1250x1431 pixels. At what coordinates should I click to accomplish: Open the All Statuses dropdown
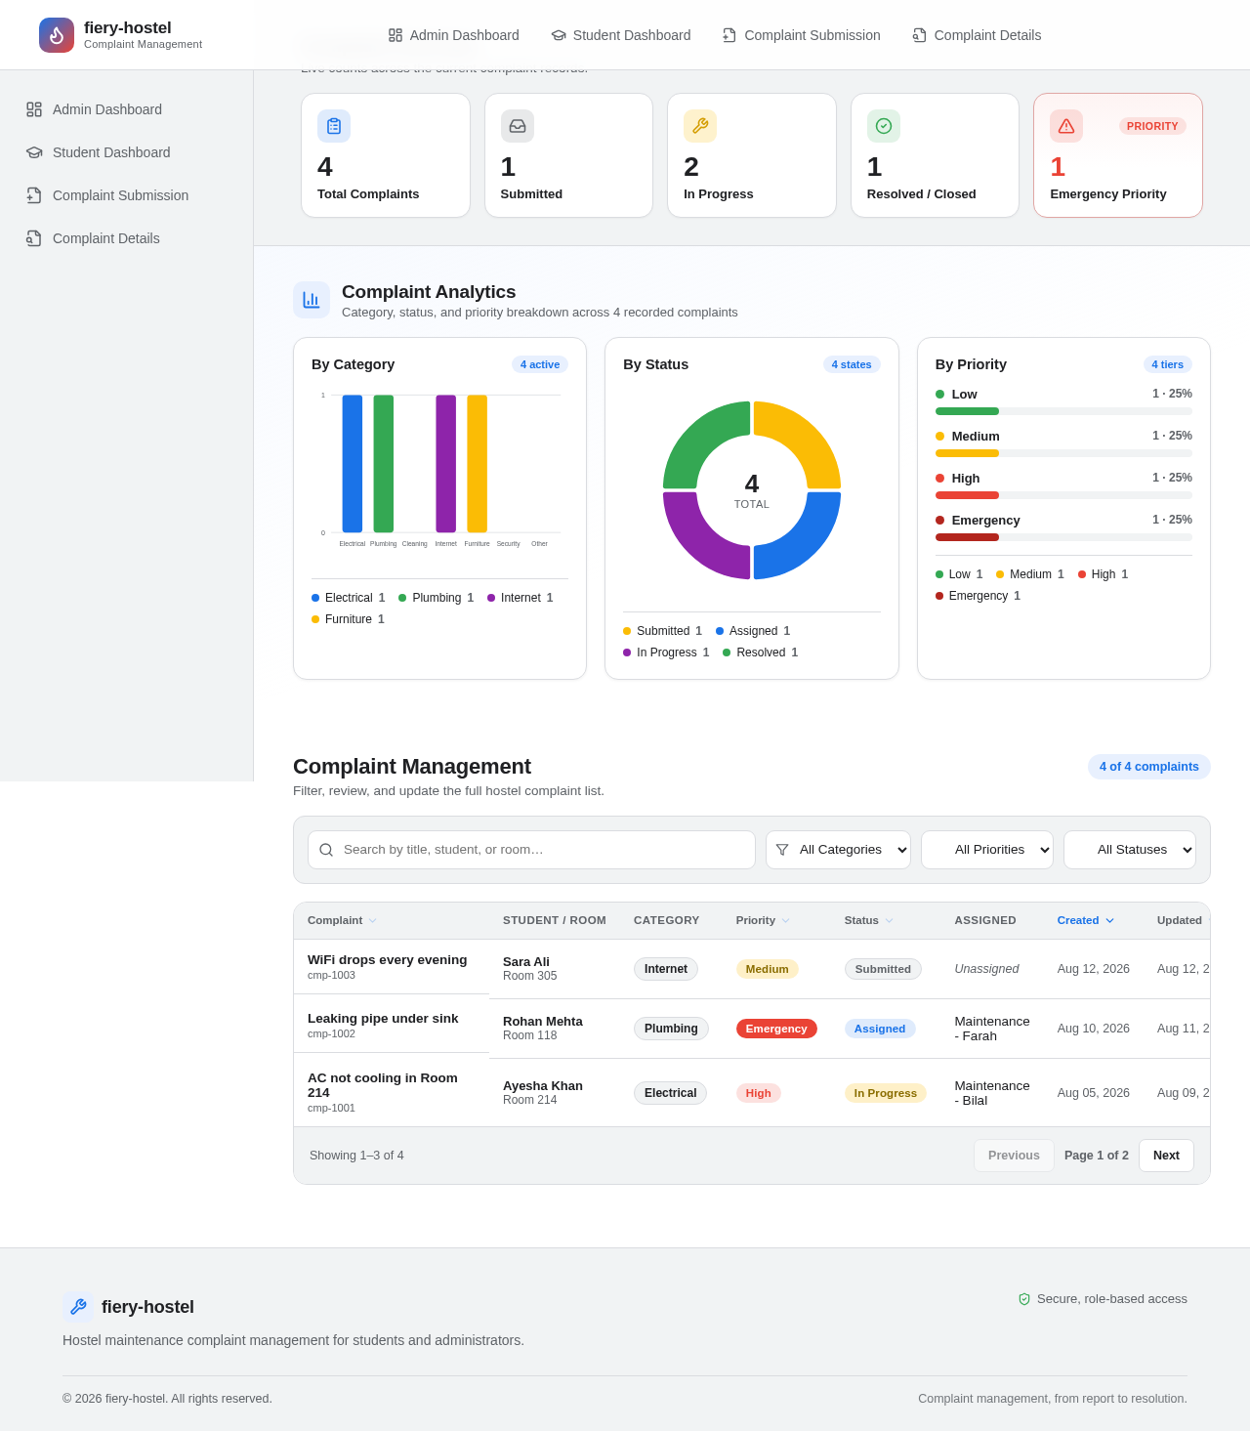tap(1130, 850)
